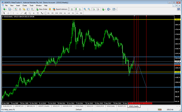The height and width of the screenshot is (112, 182).
Task: Open the Charts menu
Action: (25, 6)
